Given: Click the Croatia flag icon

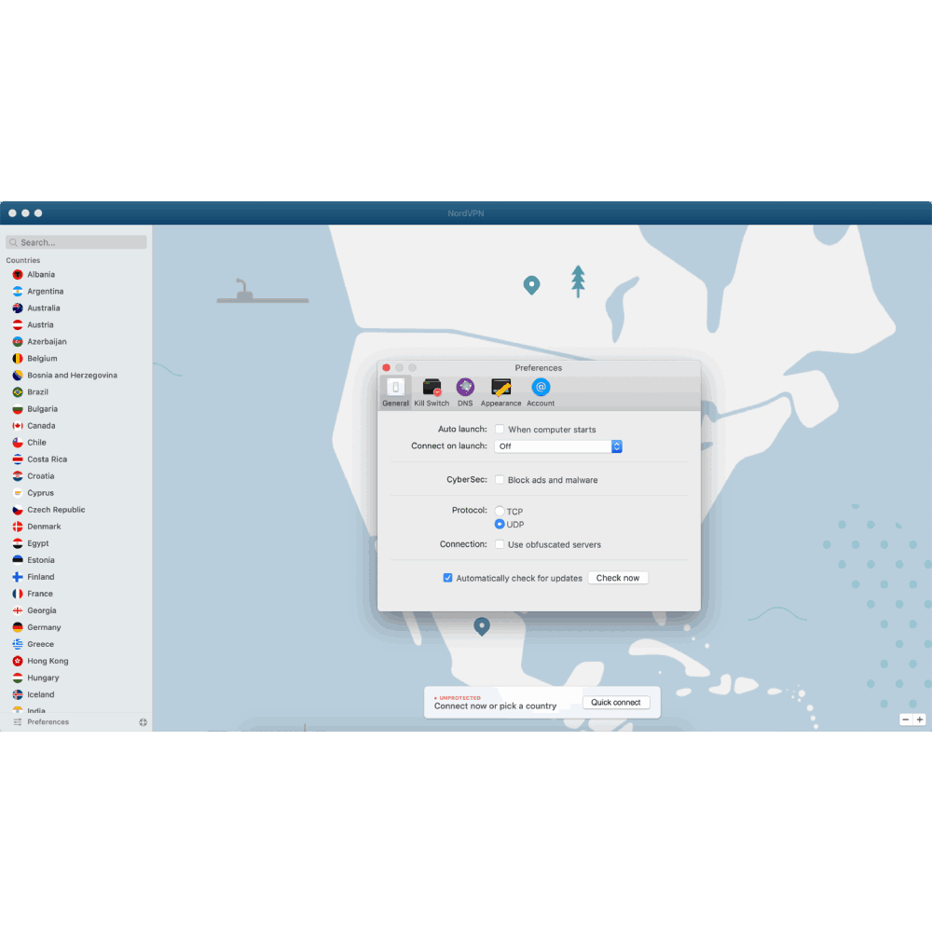Looking at the screenshot, I should pos(18,476).
